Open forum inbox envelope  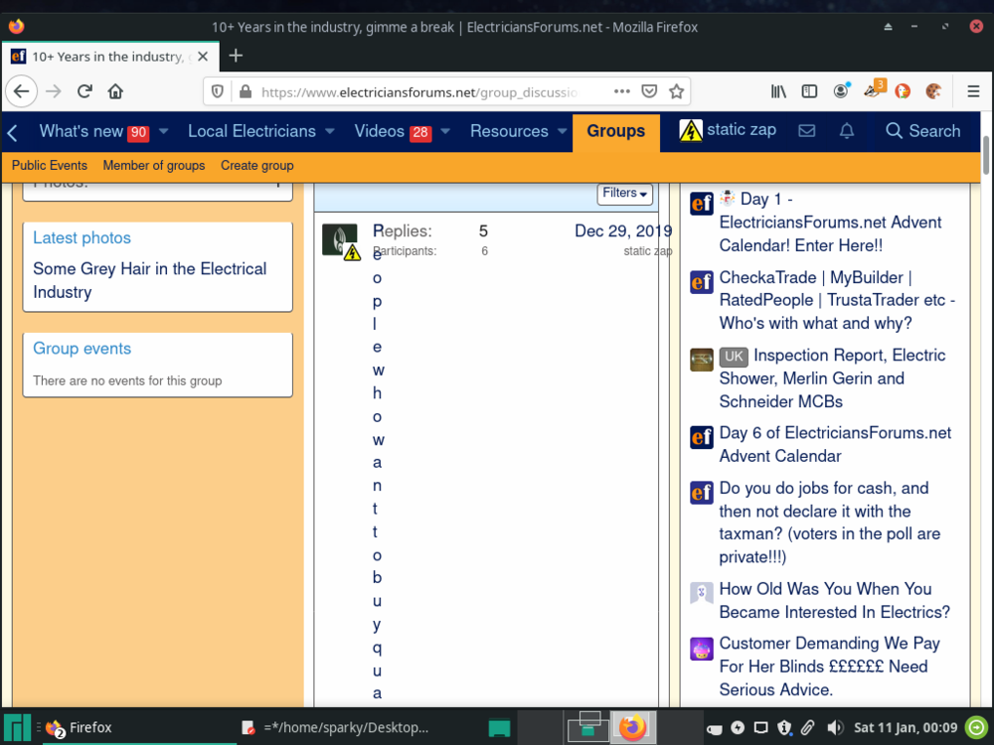[806, 131]
